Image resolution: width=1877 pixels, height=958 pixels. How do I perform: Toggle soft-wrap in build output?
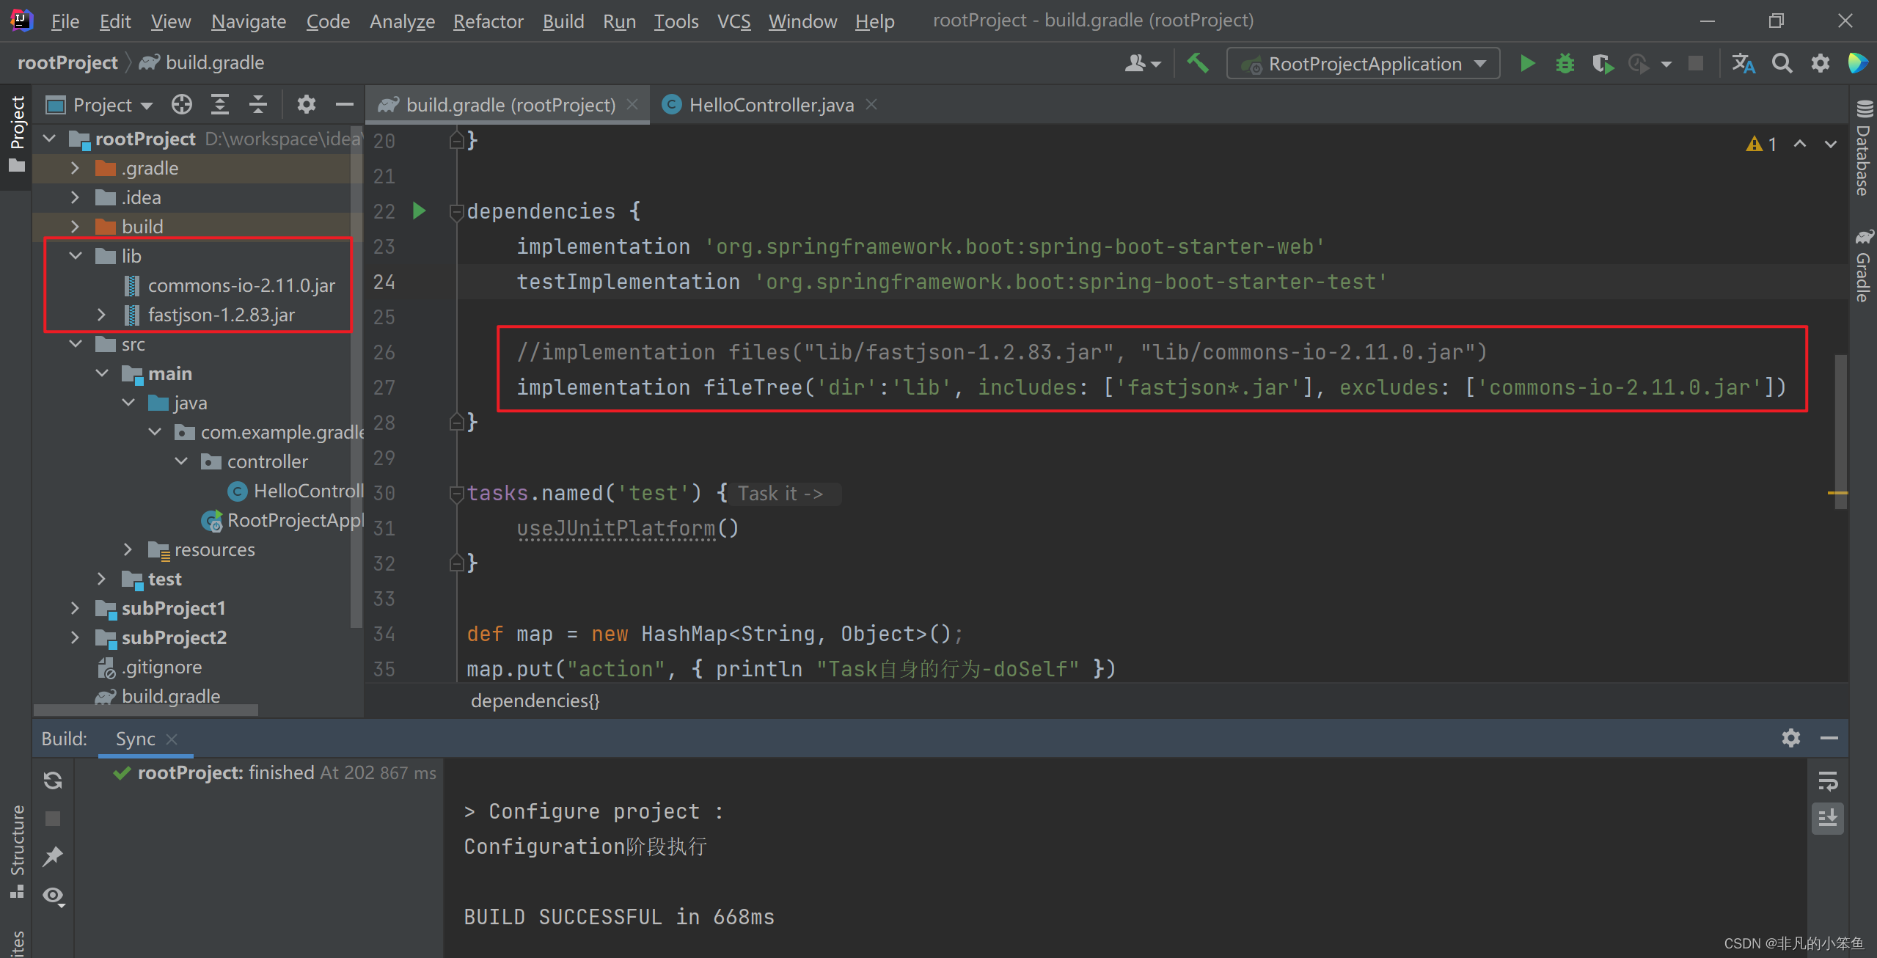[1828, 781]
